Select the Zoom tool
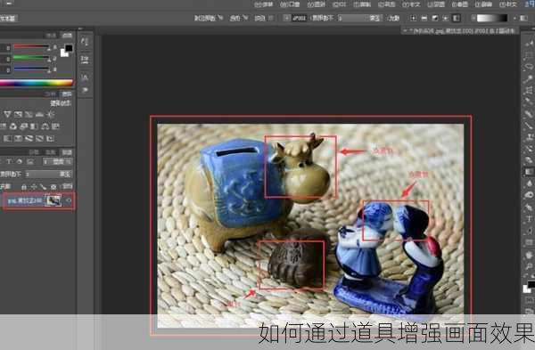This screenshot has height=350, width=535. click(x=529, y=265)
